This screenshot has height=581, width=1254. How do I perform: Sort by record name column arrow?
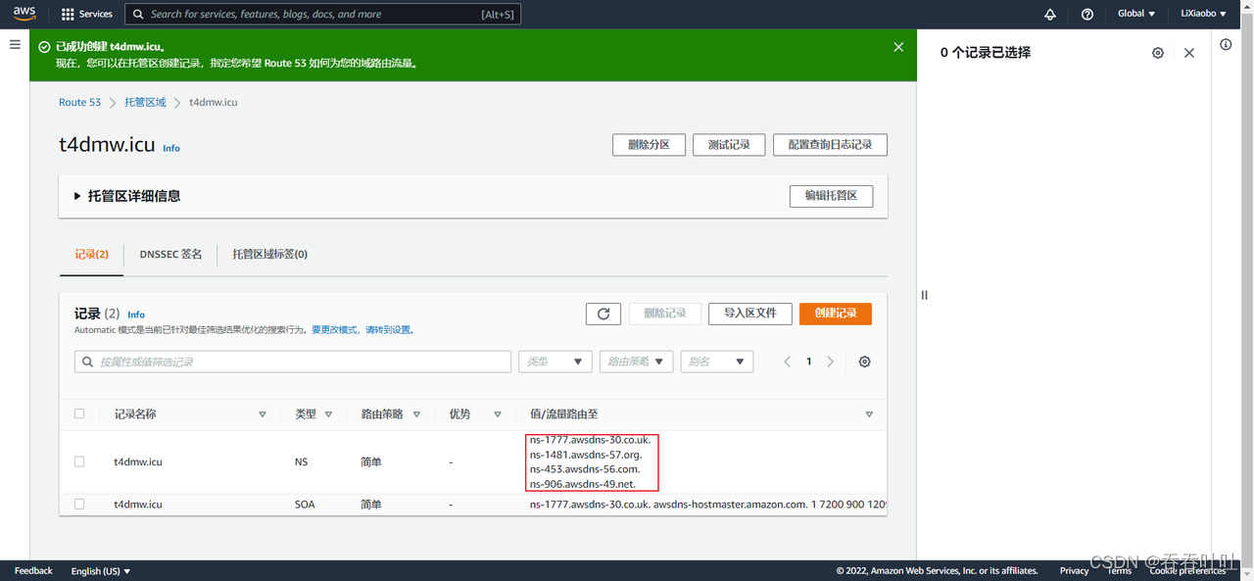tap(263, 414)
